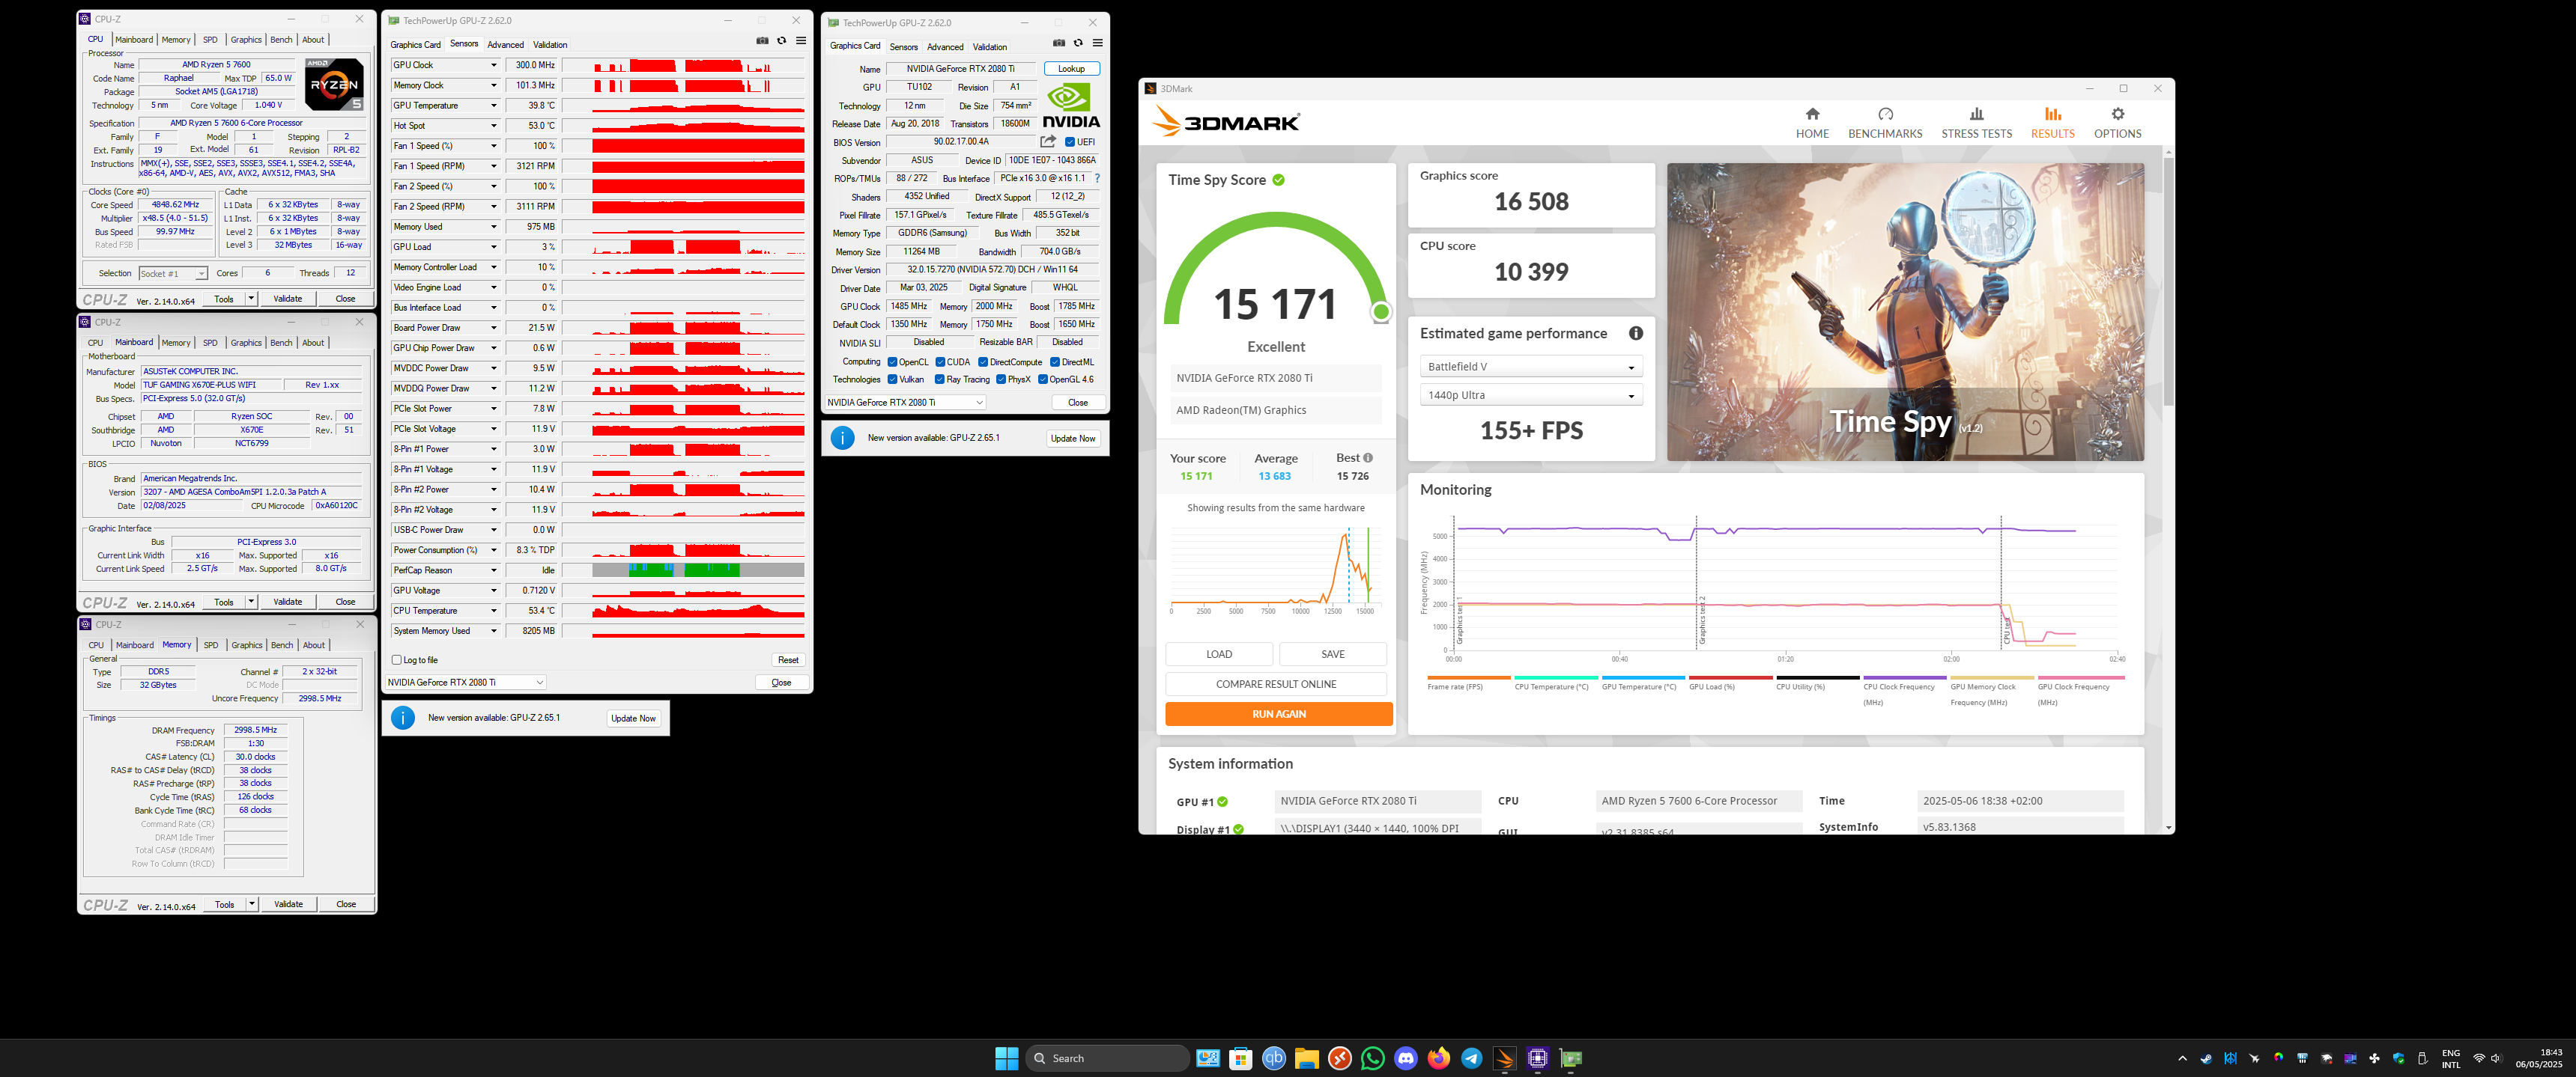Toggle the UEFI checkbox in GPU-Z
2576x1077 pixels.
pyautogui.click(x=1070, y=142)
